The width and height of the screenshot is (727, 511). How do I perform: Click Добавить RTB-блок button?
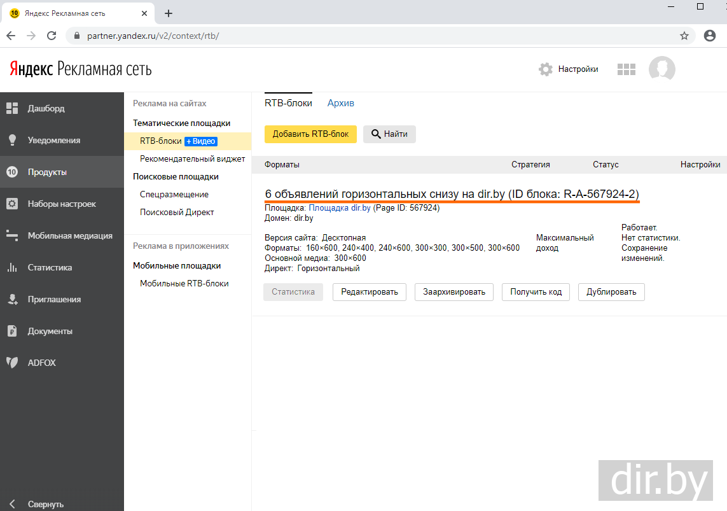coord(310,134)
